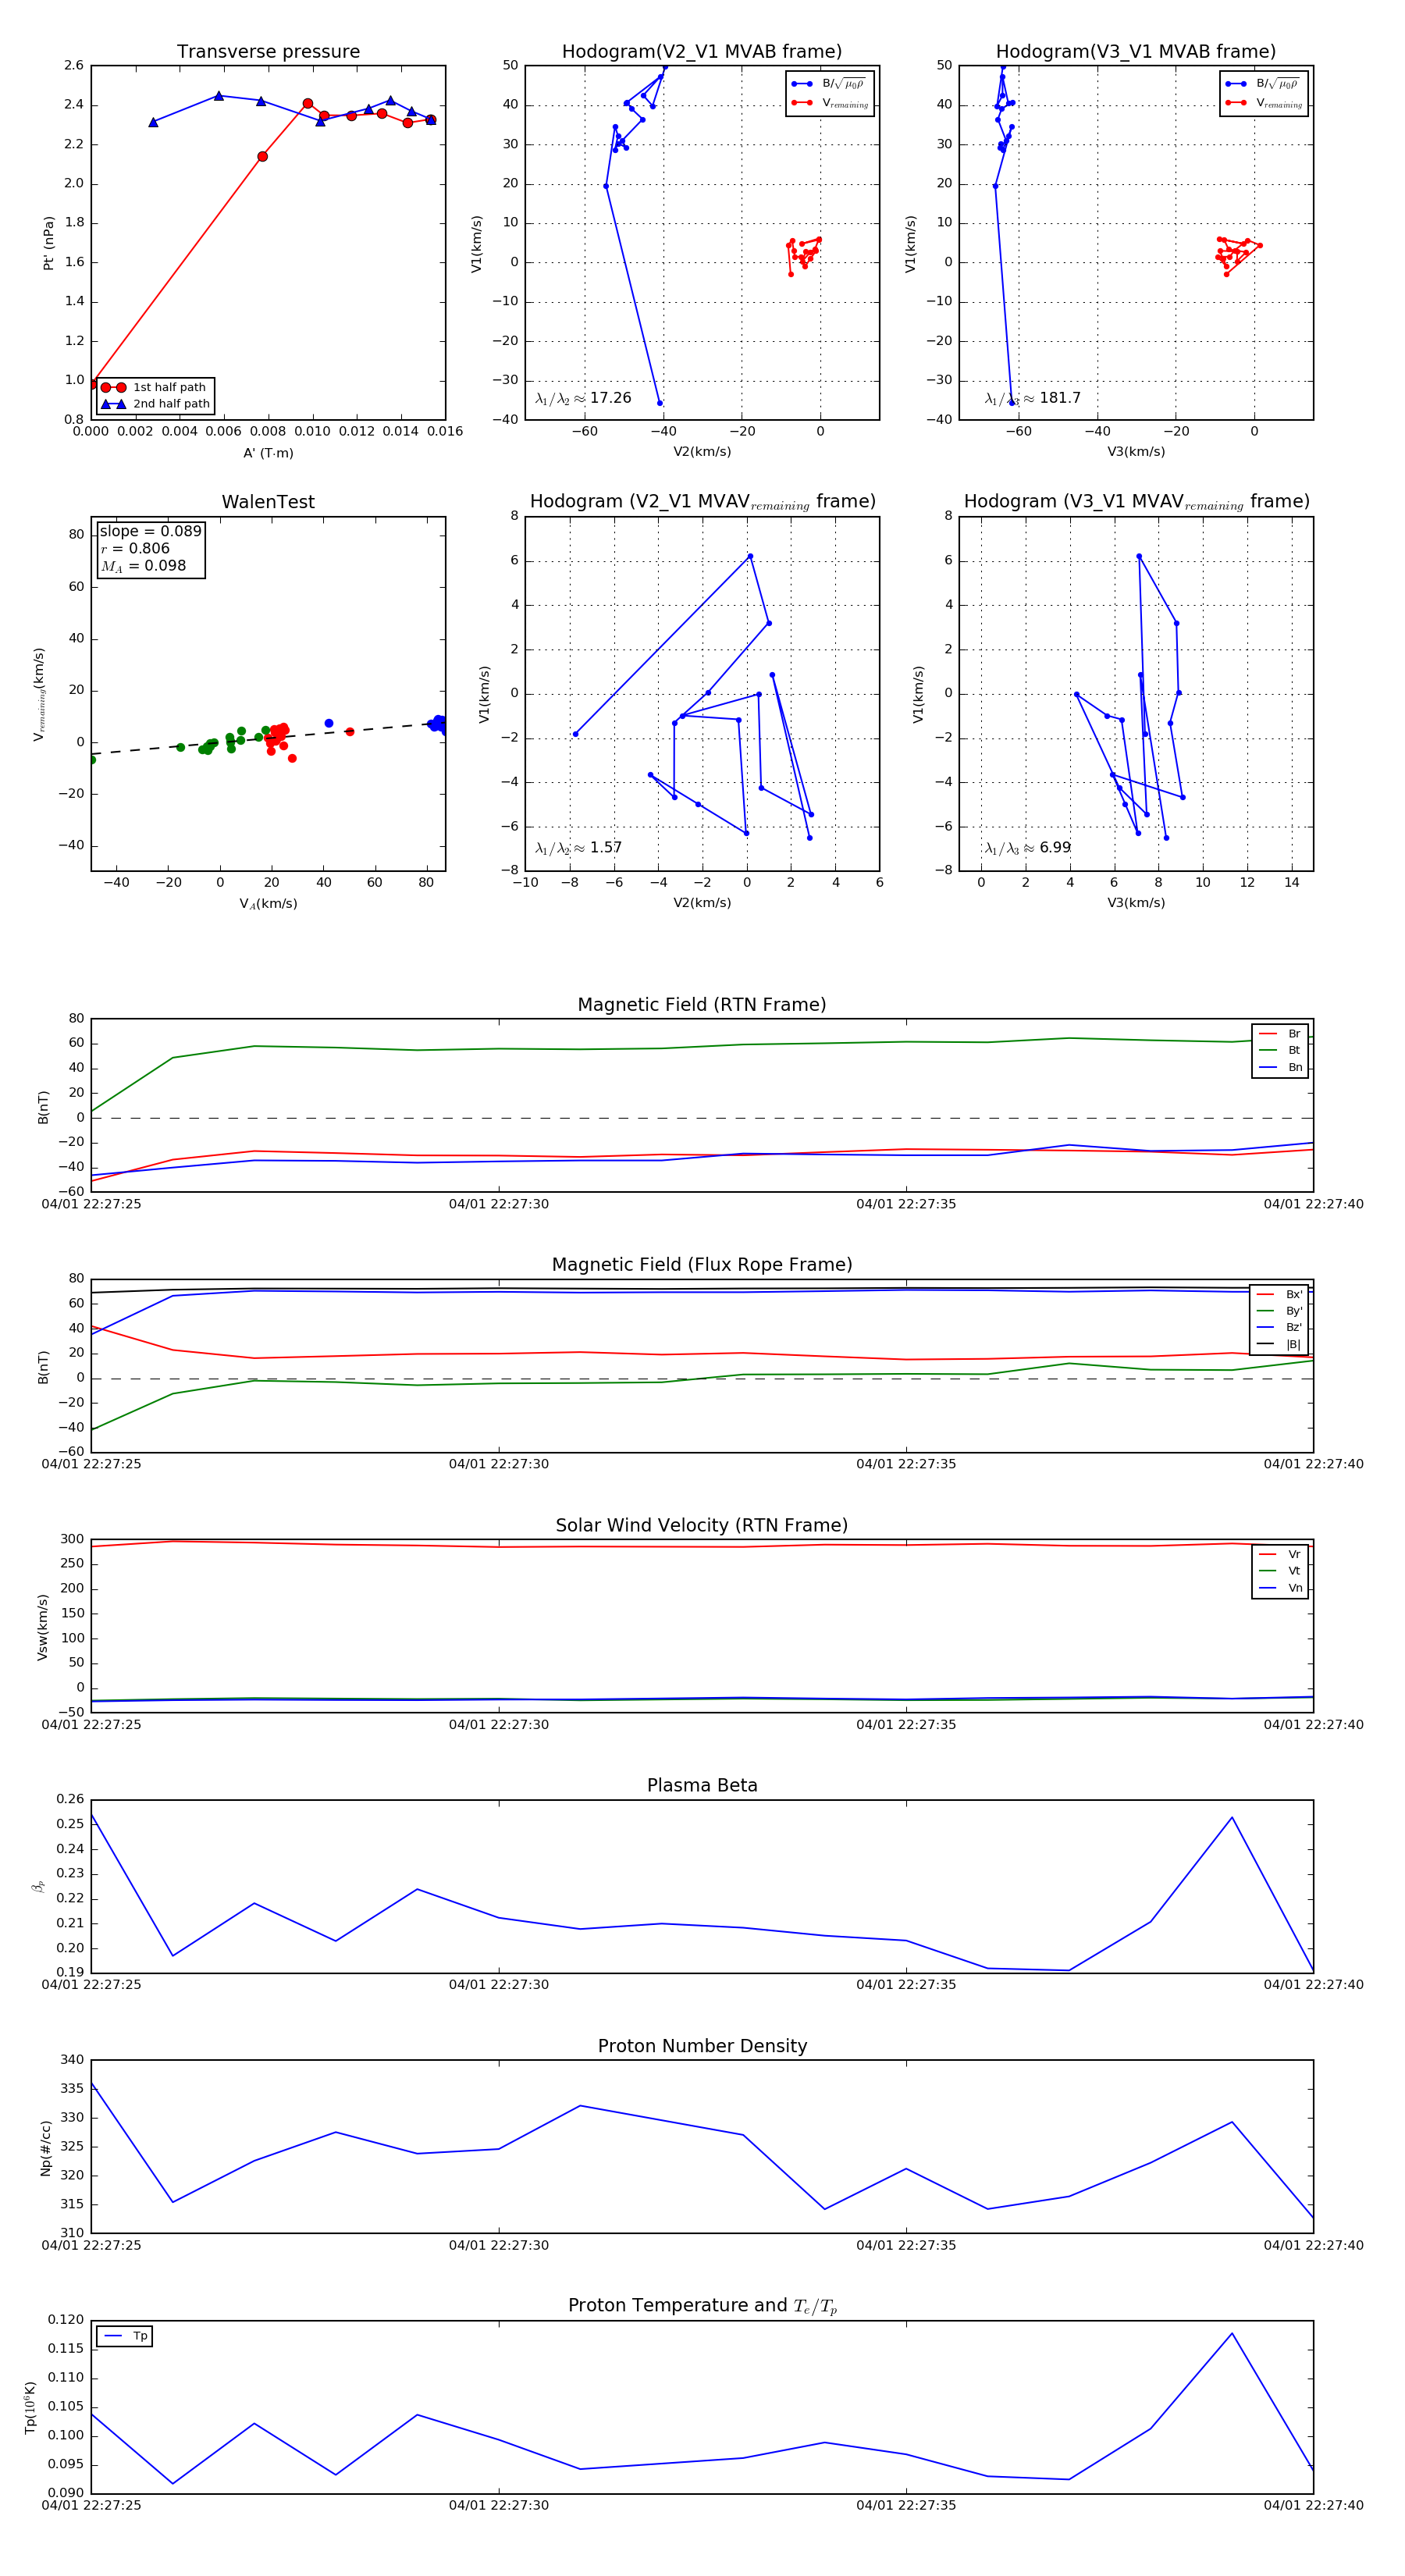Screen dimensions: 1405x2576
Task: Click the 'Plasma Beta' plot title
Action: tap(702, 1785)
